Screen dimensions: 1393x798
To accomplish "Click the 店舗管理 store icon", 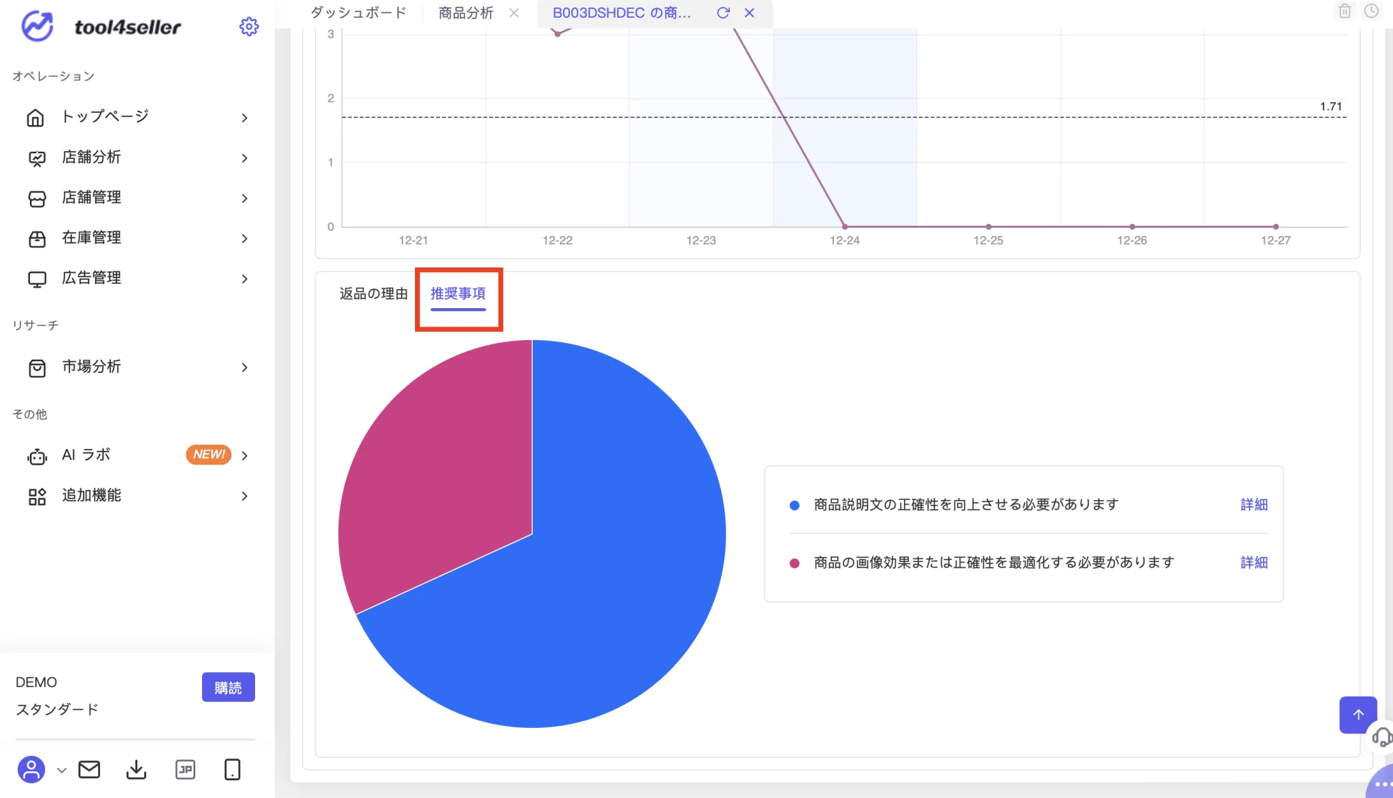I will (x=37, y=199).
